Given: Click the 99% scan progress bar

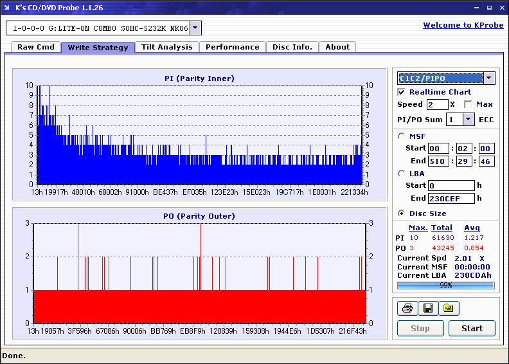Looking at the screenshot, I should click(445, 285).
